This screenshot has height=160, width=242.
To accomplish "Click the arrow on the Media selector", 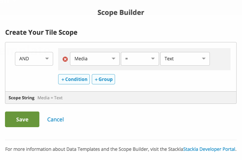I will click(113, 58).
